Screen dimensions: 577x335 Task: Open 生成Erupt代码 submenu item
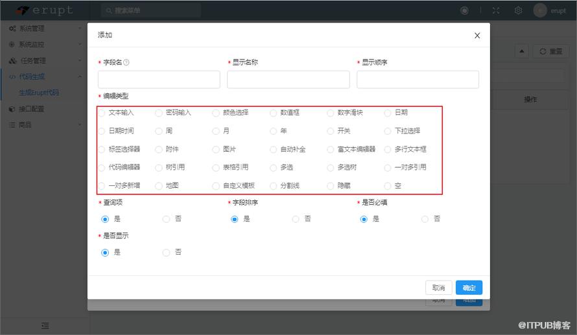tap(39, 93)
